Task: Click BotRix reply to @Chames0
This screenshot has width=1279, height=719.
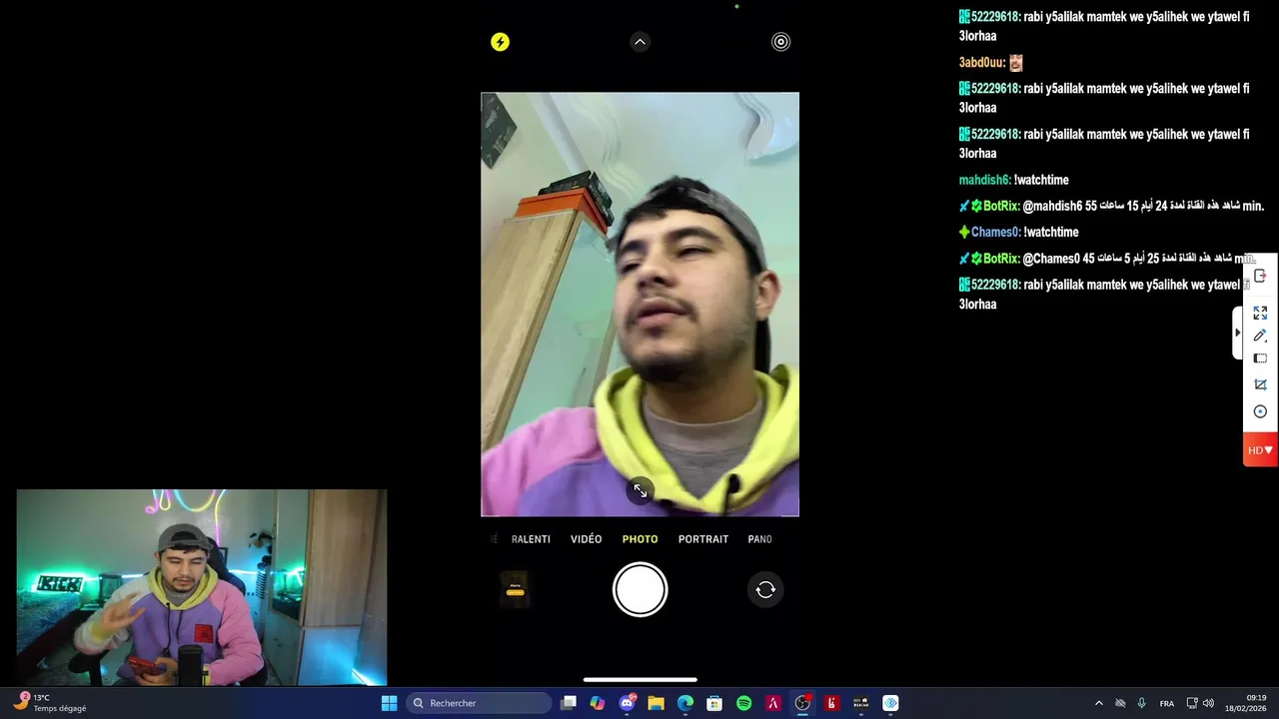Action: (x=1109, y=259)
